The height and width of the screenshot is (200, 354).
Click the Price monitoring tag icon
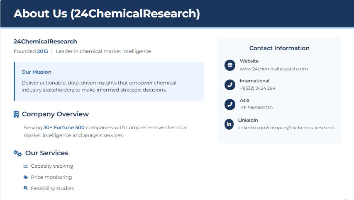click(x=26, y=177)
